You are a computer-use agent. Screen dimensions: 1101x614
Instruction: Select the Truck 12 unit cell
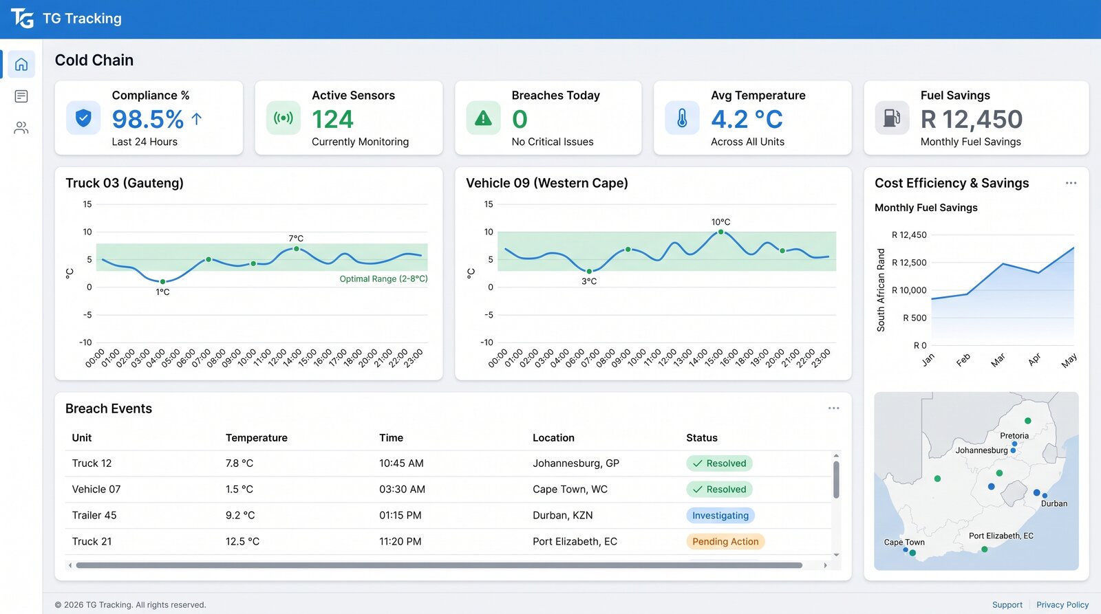pyautogui.click(x=92, y=463)
